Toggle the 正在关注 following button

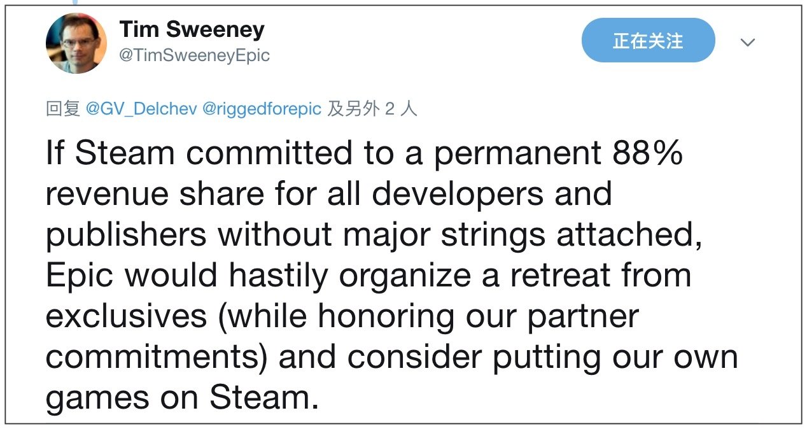tap(648, 41)
